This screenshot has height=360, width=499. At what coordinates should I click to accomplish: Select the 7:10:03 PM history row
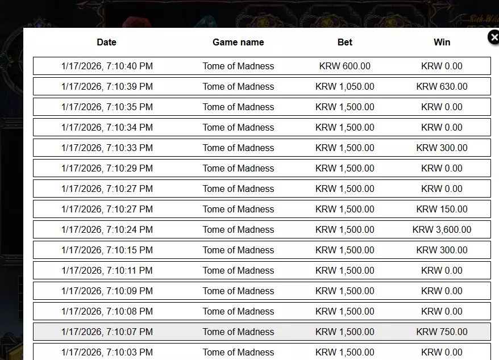[x=262, y=351]
